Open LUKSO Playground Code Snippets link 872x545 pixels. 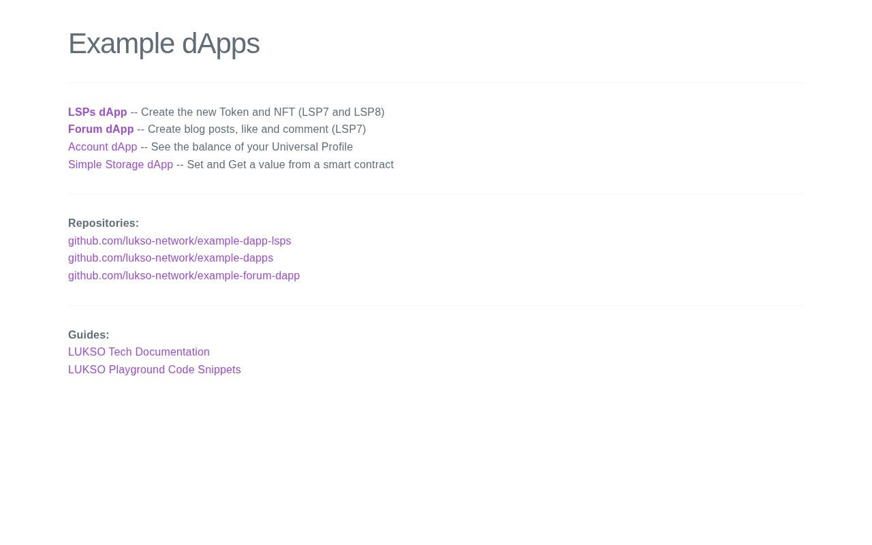(x=155, y=370)
